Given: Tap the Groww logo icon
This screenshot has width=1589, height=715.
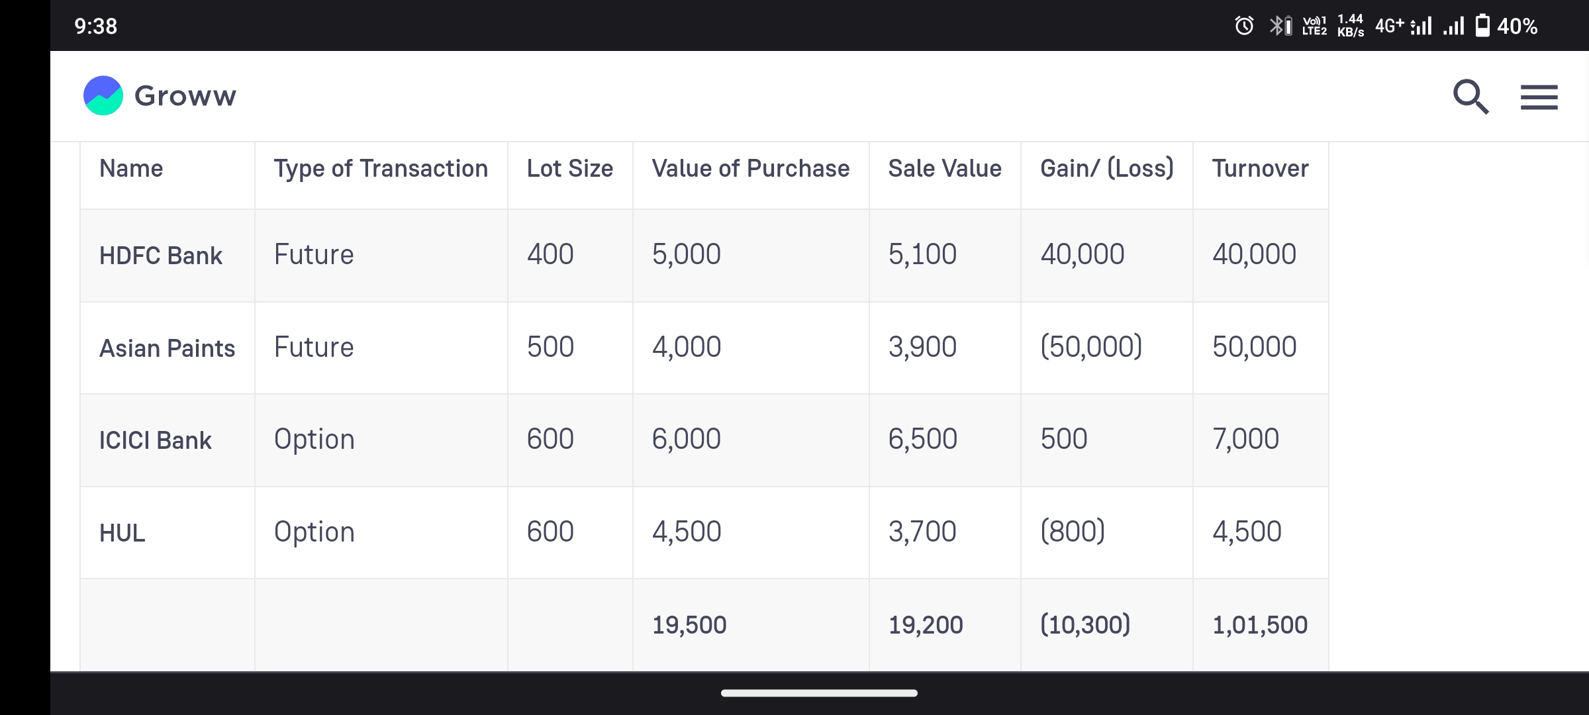Looking at the screenshot, I should (x=103, y=95).
